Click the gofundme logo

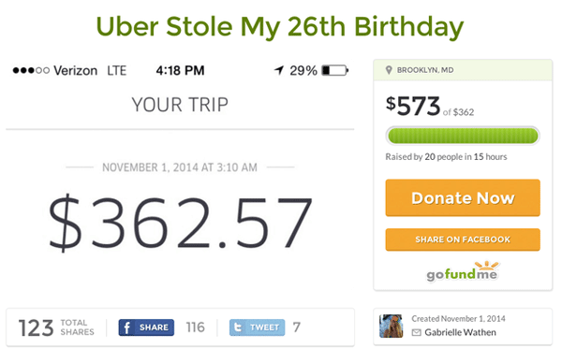[x=463, y=271]
